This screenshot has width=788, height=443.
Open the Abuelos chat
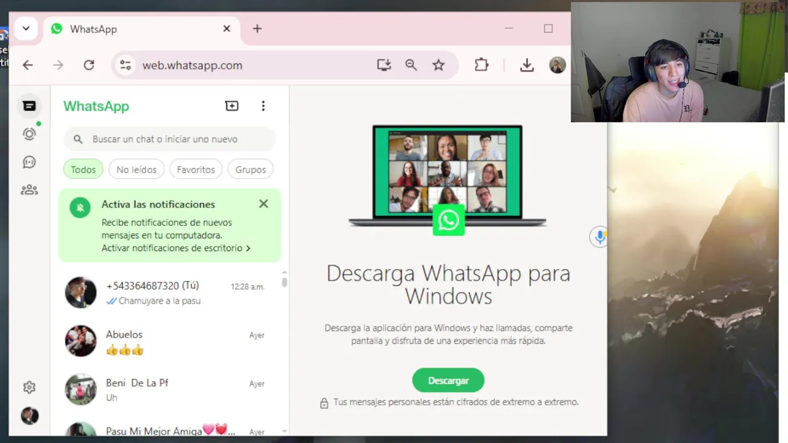coord(169,341)
